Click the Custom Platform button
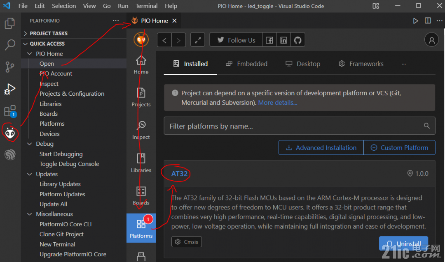 399,147
